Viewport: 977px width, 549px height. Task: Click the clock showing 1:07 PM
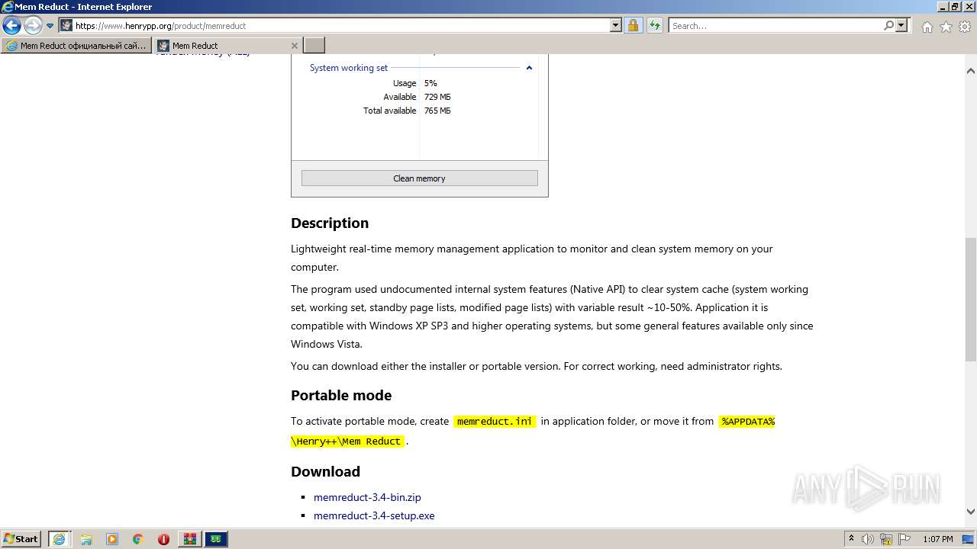click(937, 539)
